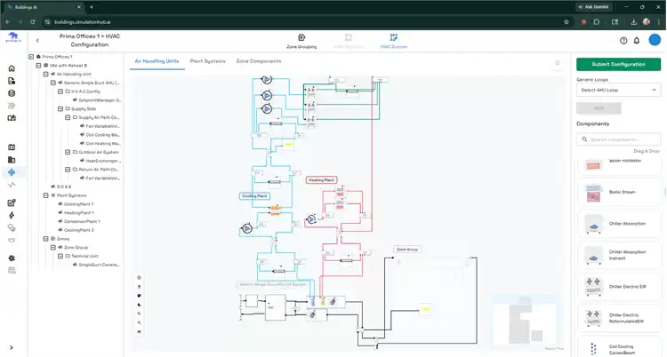Click the HVAC Custom step icon
The height and width of the screenshot is (357, 667).
click(x=393, y=38)
